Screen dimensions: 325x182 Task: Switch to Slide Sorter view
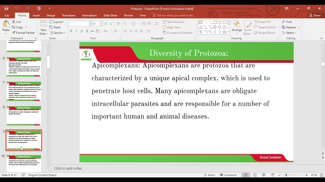pyautogui.click(x=255, y=175)
